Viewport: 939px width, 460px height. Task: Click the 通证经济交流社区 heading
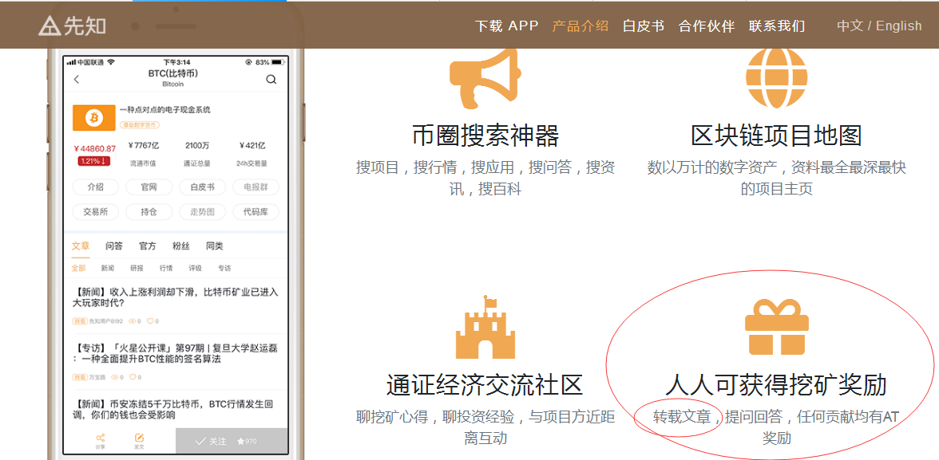point(485,384)
